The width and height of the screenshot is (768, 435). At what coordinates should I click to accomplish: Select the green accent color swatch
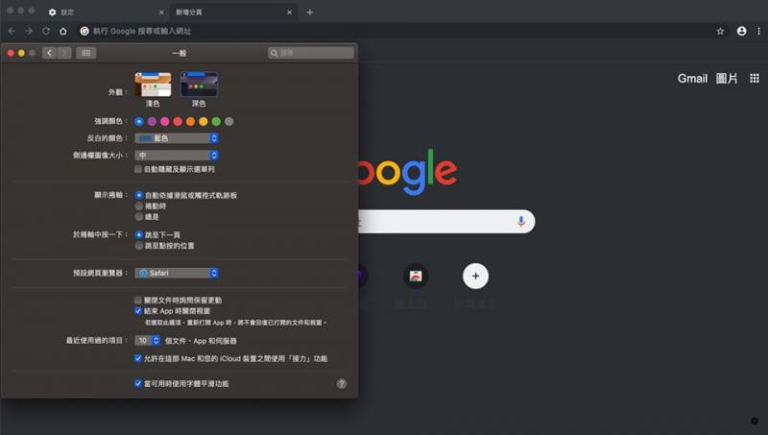point(216,122)
